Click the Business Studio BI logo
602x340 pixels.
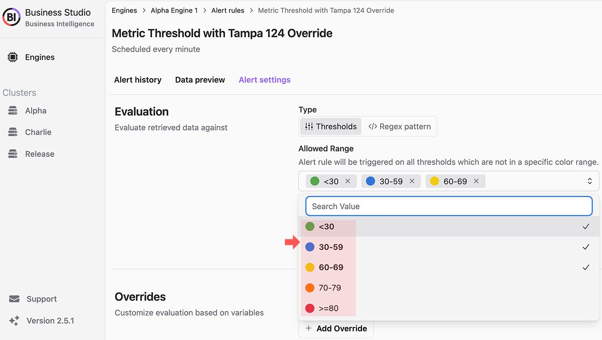(12, 17)
